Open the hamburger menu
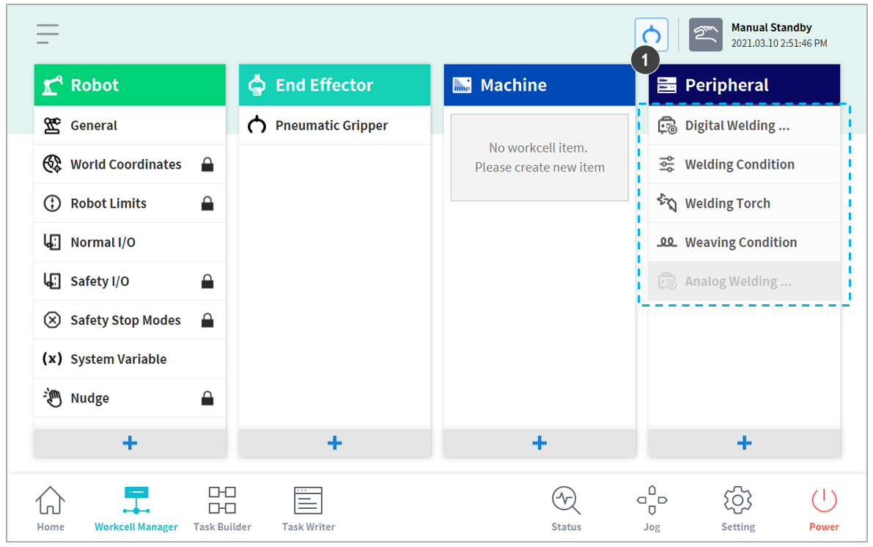 tap(48, 34)
